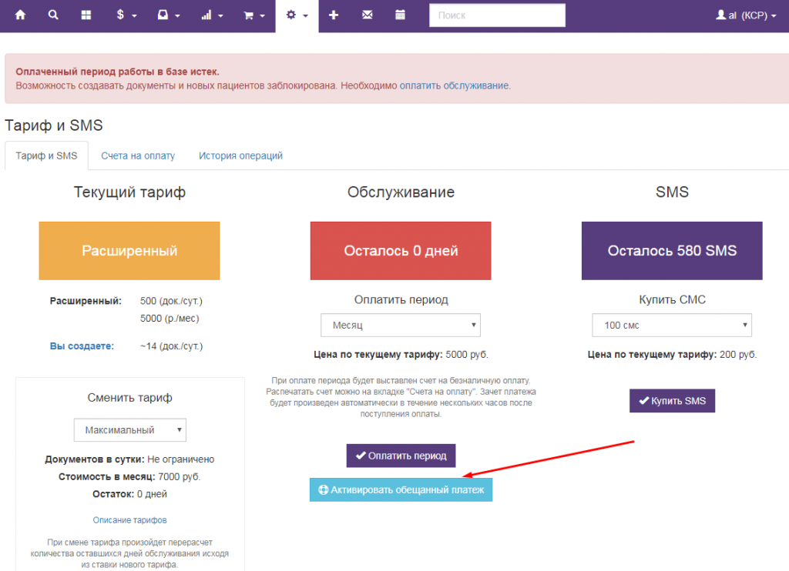Click the Купить SMS button
Viewport: 789px width, 571px height.
(672, 401)
